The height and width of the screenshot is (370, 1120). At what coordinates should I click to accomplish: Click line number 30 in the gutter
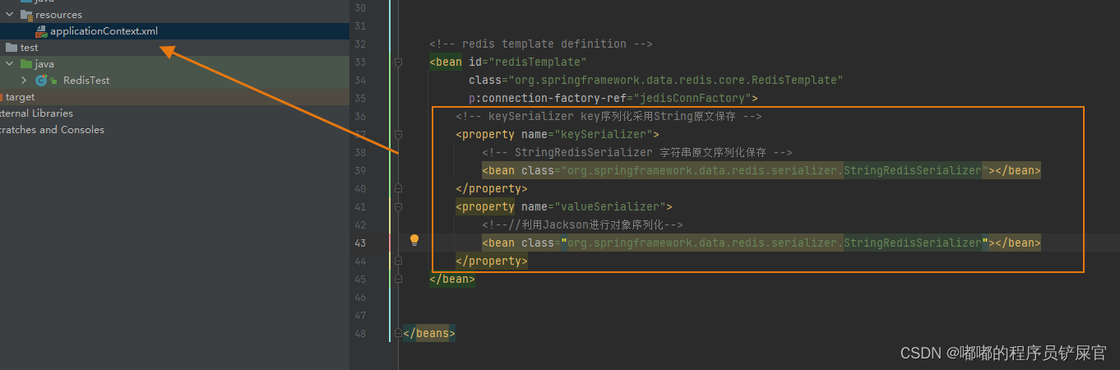click(359, 8)
